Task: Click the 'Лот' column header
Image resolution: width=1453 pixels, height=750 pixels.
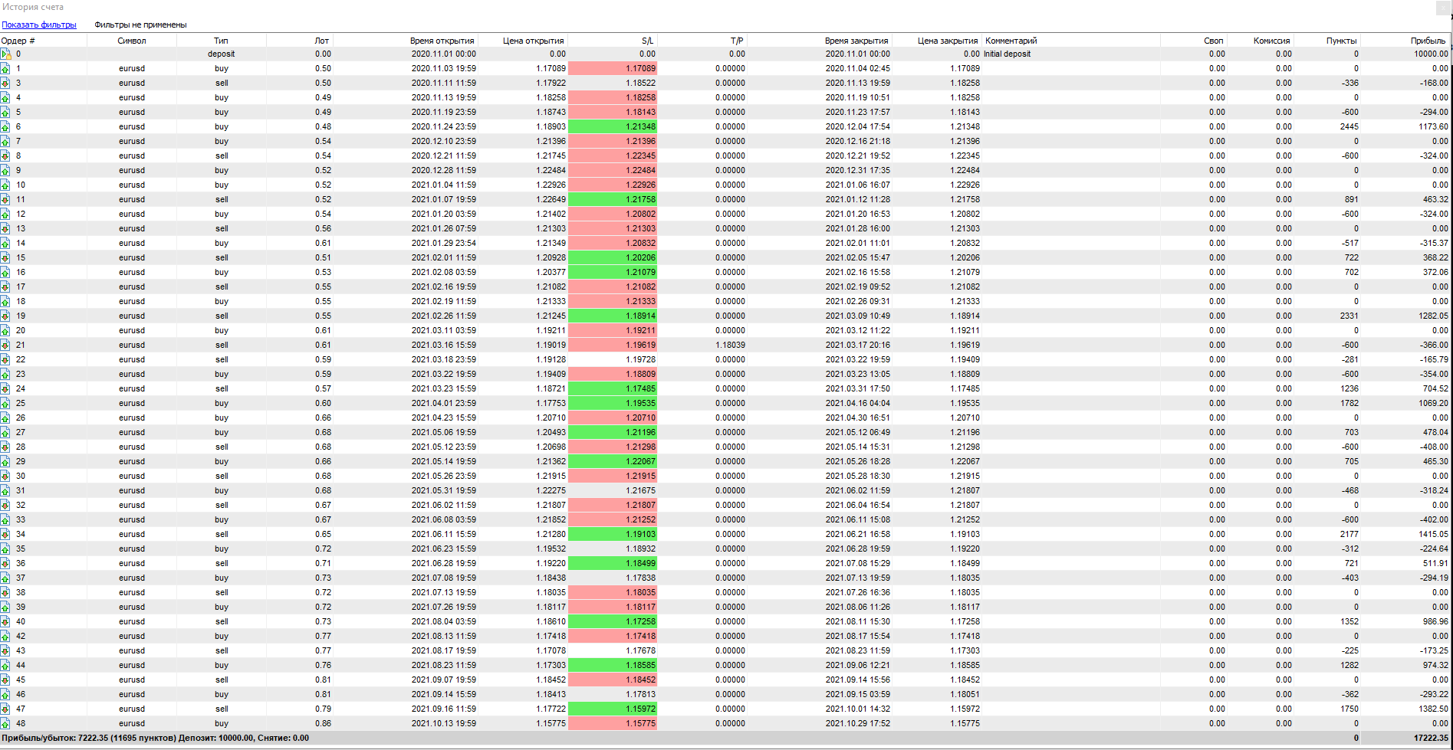Action: tap(321, 41)
